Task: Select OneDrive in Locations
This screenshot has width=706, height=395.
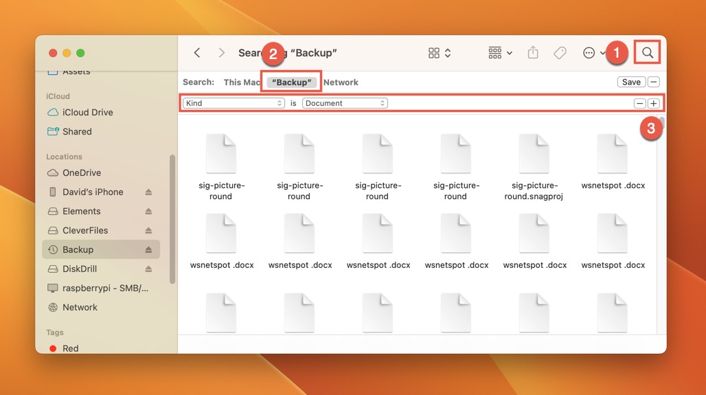Action: tap(82, 172)
